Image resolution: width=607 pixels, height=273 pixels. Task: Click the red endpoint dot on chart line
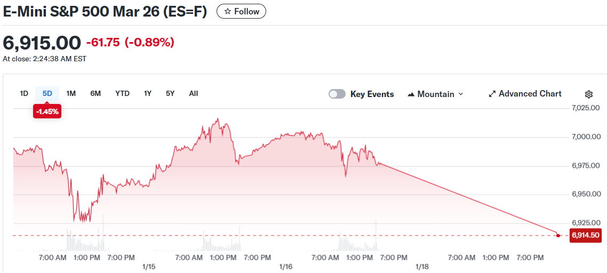tap(558, 236)
